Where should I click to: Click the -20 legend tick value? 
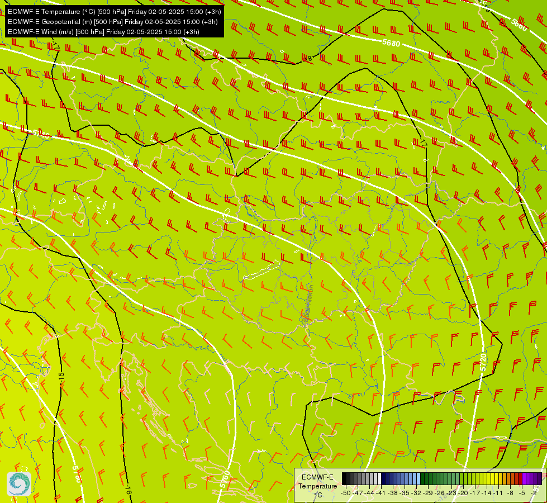pos(463,493)
